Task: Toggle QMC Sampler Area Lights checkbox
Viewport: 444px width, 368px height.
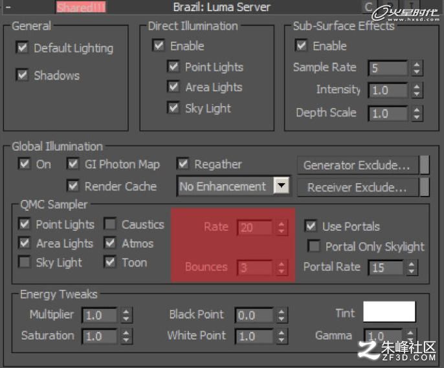Action: coord(25,243)
